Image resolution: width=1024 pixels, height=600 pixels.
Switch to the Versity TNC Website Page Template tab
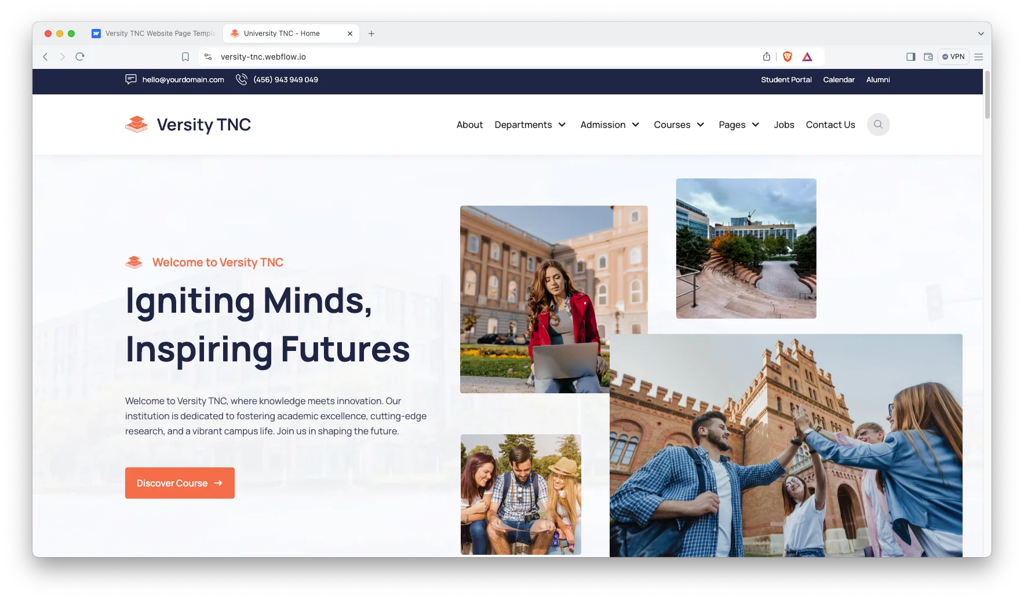[155, 34]
